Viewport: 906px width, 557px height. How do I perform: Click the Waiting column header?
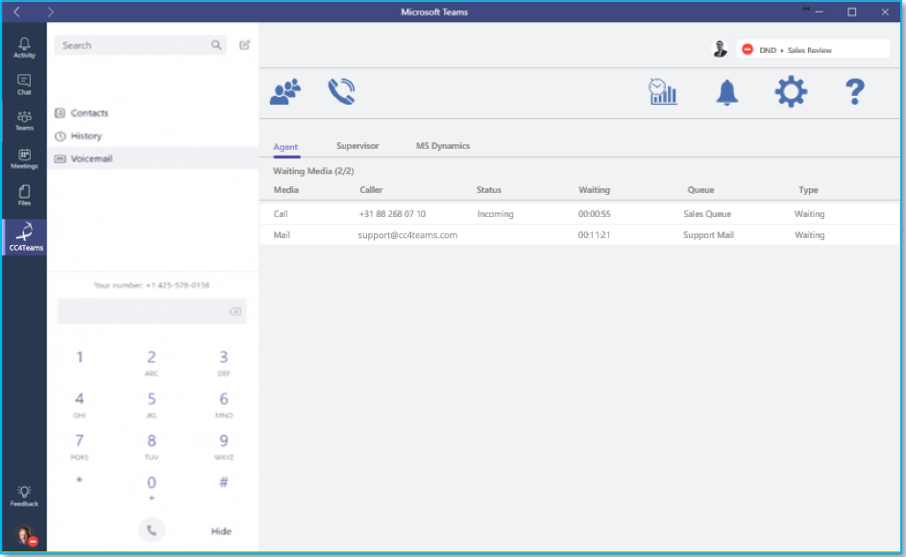coord(594,189)
